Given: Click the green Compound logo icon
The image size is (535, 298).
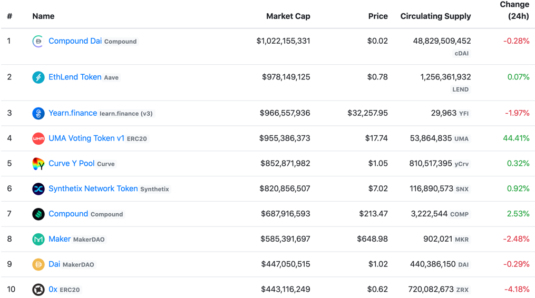Looking at the screenshot, I should point(38,214).
